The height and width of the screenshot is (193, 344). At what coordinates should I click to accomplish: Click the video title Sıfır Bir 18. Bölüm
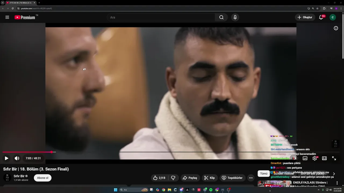click(x=36, y=169)
